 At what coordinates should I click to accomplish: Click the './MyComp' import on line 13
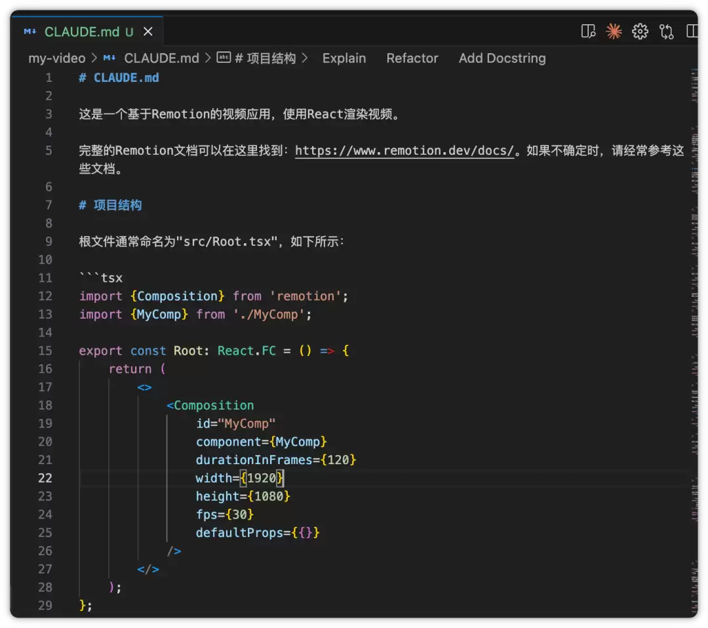tap(269, 314)
